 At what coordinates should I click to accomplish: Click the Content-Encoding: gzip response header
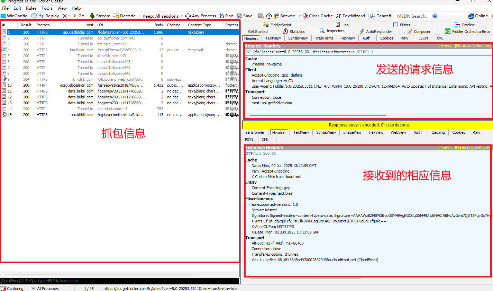click(x=271, y=188)
